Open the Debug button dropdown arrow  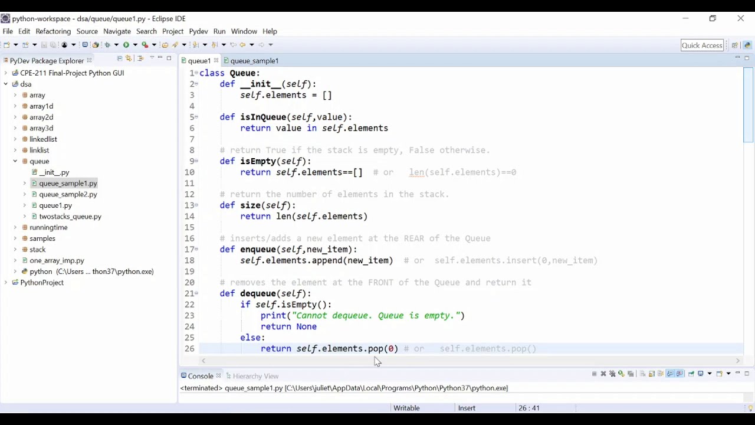[x=116, y=45]
